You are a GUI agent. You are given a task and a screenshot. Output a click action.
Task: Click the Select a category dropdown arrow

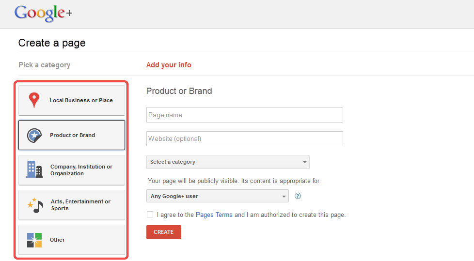tap(304, 162)
